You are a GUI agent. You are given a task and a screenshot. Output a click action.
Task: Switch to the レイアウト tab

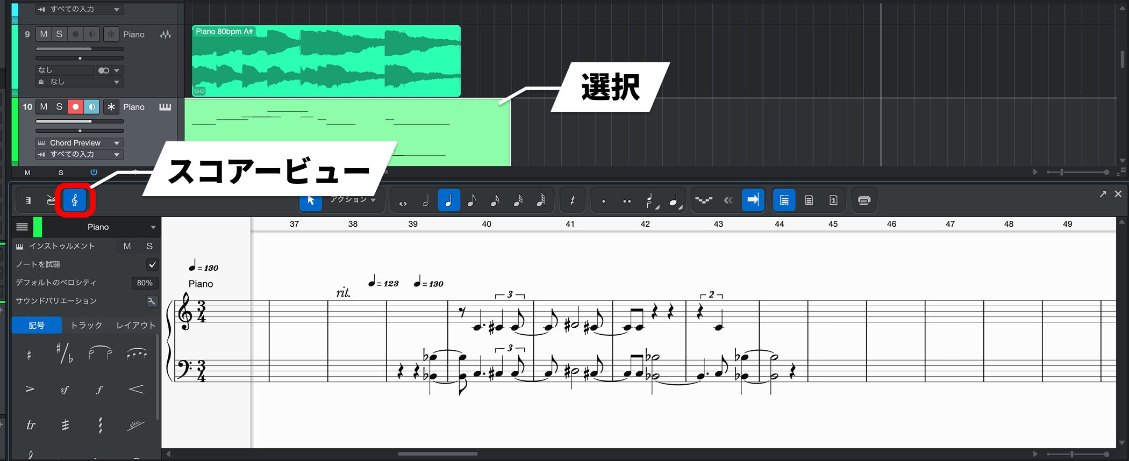click(x=135, y=325)
